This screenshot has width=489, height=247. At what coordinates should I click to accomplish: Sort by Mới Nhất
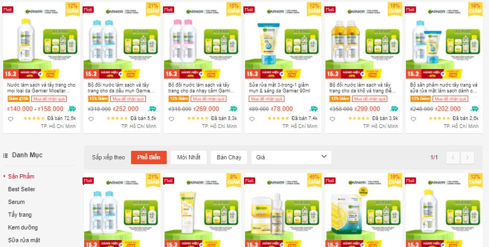pos(189,157)
